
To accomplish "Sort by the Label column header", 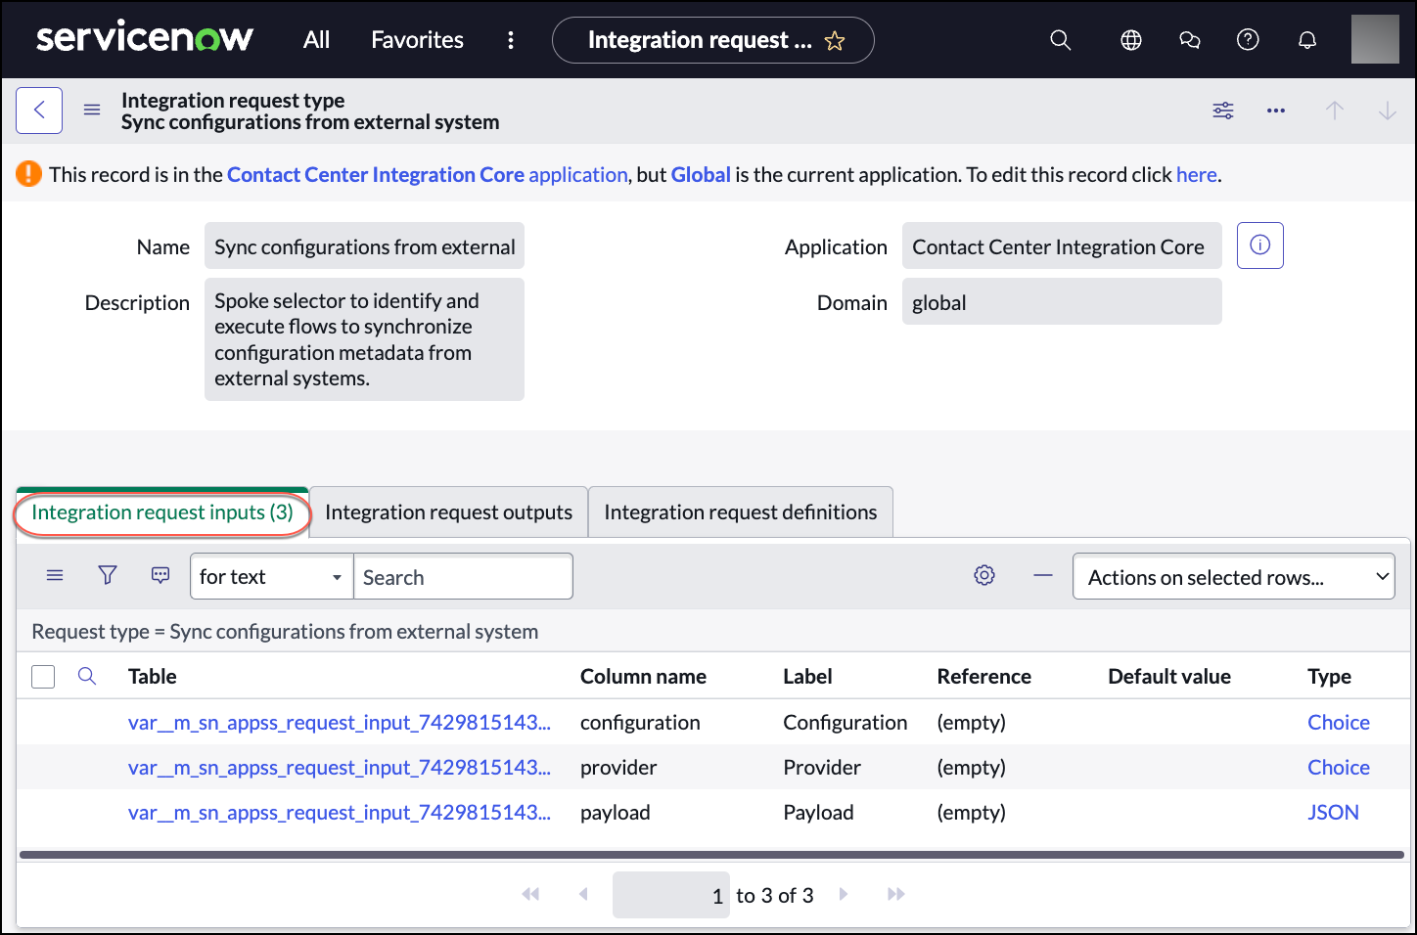I will pos(807,676).
